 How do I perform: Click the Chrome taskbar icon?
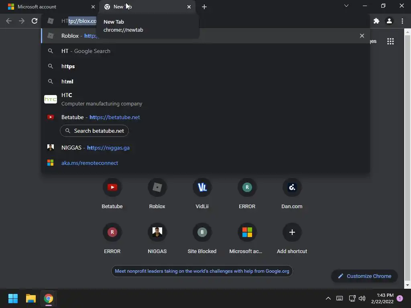[49, 298]
